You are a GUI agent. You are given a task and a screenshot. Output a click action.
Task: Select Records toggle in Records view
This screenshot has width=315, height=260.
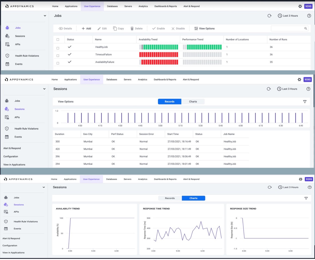(170, 101)
